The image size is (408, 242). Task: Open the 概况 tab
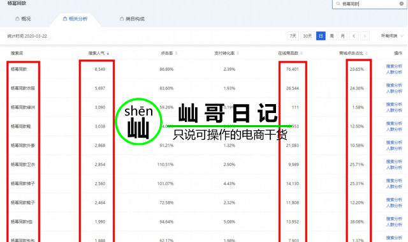pos(23,19)
